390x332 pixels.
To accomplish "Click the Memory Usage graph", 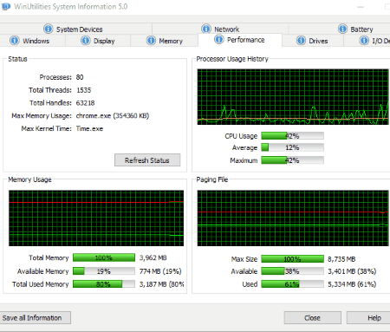I will (x=96, y=218).
